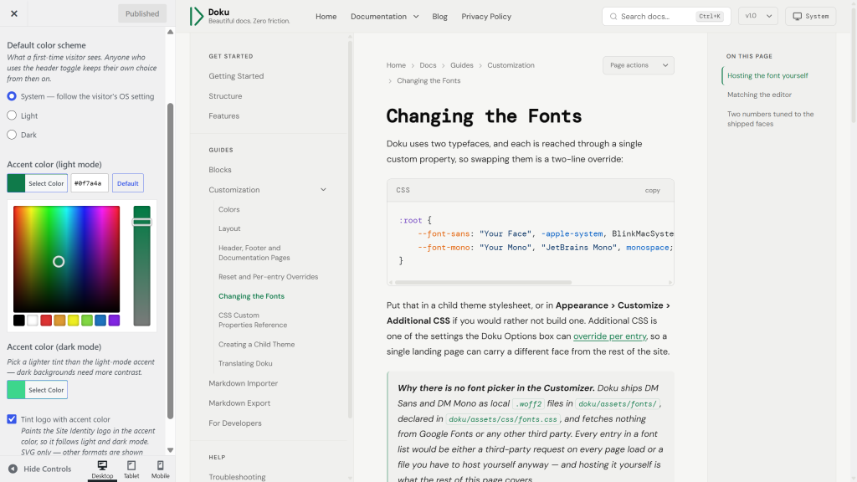The height and width of the screenshot is (482, 857).
Task: Click the circle handle in color picker square
Action: [x=59, y=262]
